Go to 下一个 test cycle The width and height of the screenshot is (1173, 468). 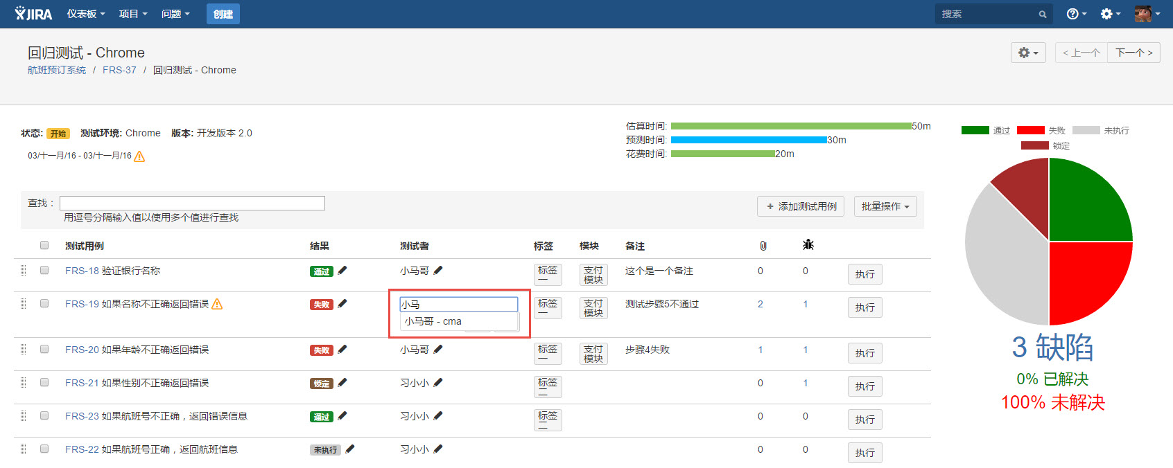click(x=1133, y=53)
